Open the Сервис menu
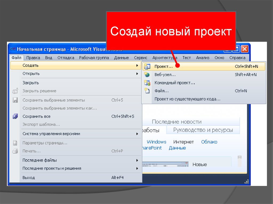This screenshot has width=273, height=204. pyautogui.click(x=140, y=58)
